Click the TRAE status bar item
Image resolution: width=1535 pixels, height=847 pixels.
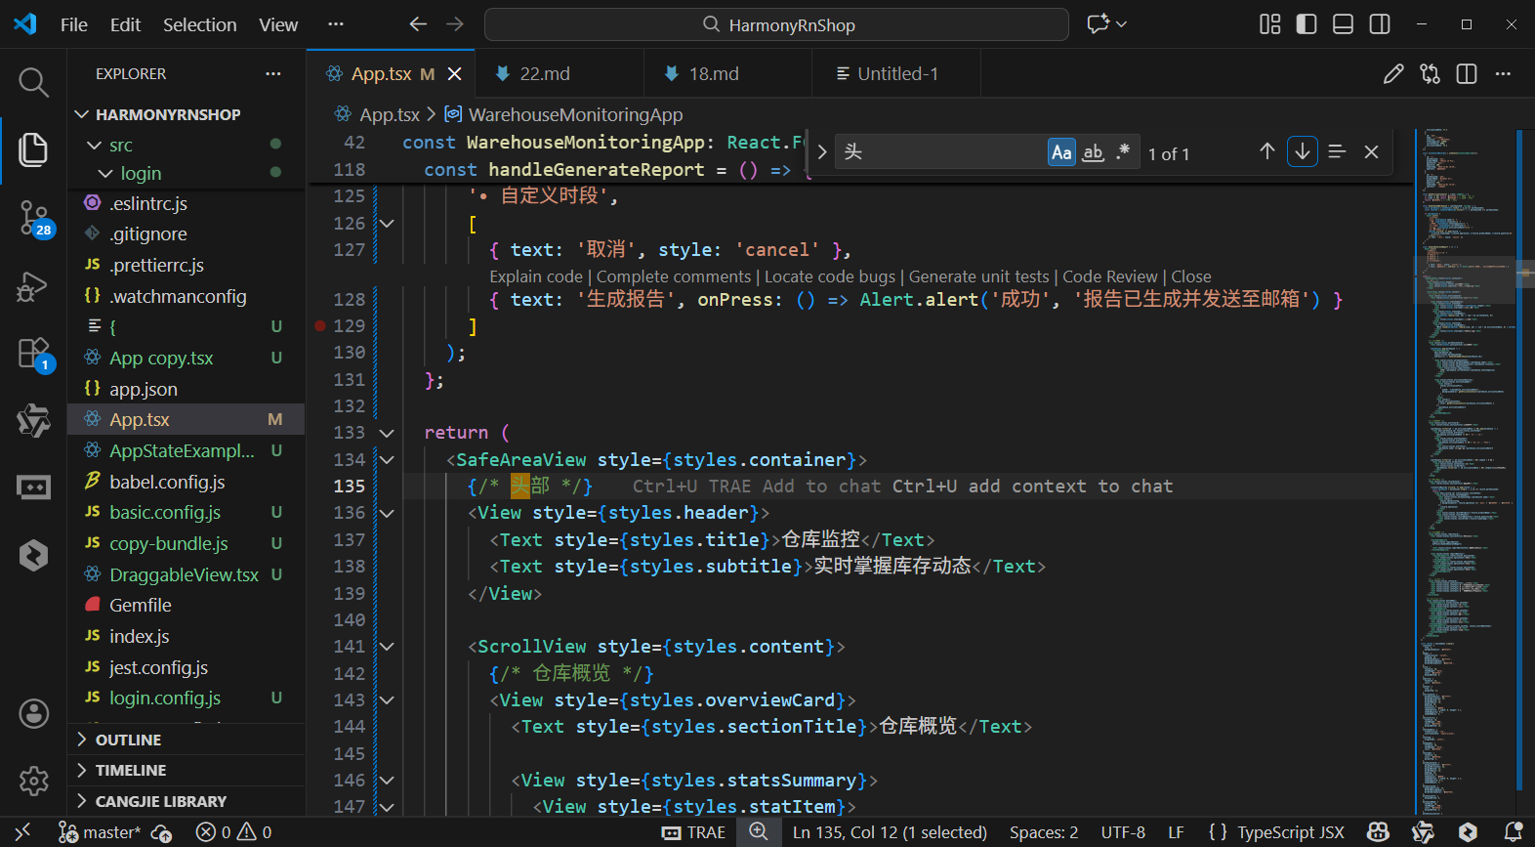[694, 832]
